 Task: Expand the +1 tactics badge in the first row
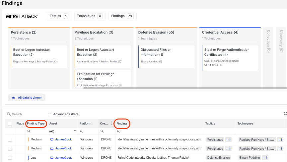coord(229,140)
